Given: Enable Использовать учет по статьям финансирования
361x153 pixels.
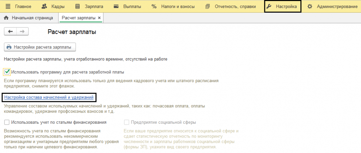Looking at the screenshot, I should tap(7, 122).
